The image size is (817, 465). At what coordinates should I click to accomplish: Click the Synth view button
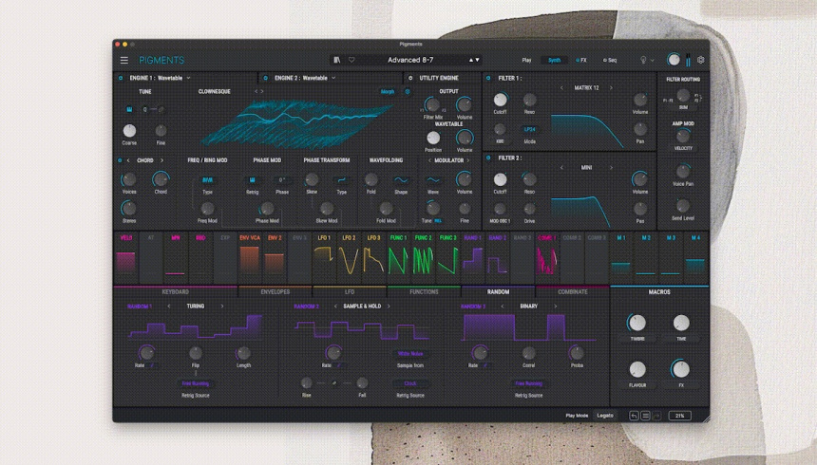click(554, 61)
